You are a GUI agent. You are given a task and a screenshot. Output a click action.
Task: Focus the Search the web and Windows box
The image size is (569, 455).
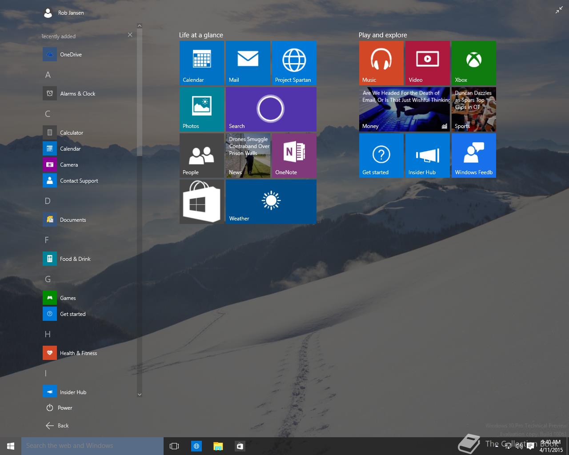[92, 446]
